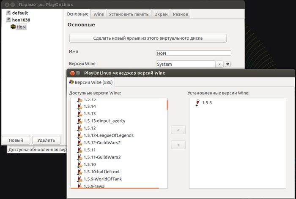
Task: Click the installed 1.5.3 wine glass icon
Action: pos(197,102)
